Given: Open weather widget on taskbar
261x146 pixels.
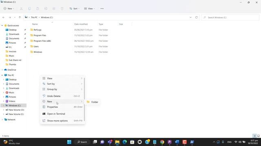Looking at the screenshot, I should point(12,142).
